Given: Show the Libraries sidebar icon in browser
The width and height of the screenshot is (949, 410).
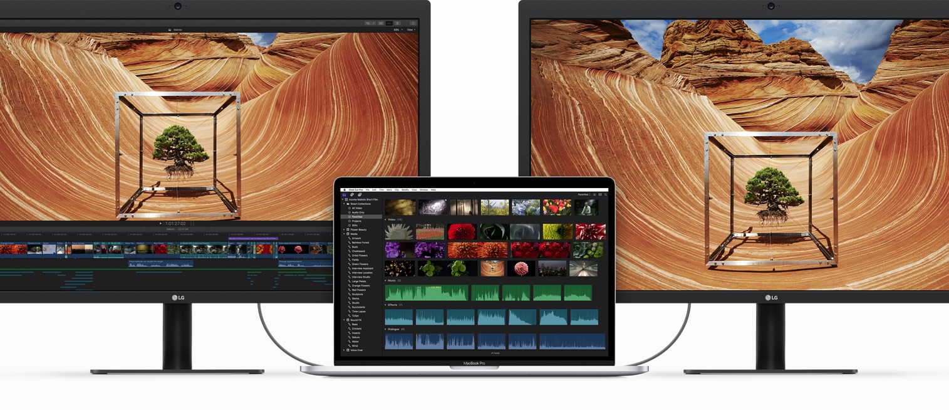Looking at the screenshot, I should [345, 195].
